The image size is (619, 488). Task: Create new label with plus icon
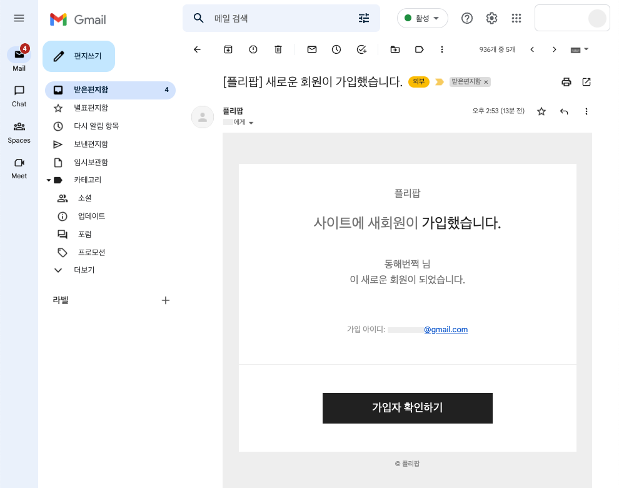coord(166,300)
